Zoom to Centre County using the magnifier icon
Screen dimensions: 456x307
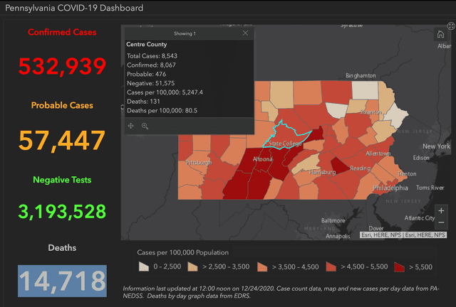coord(145,126)
